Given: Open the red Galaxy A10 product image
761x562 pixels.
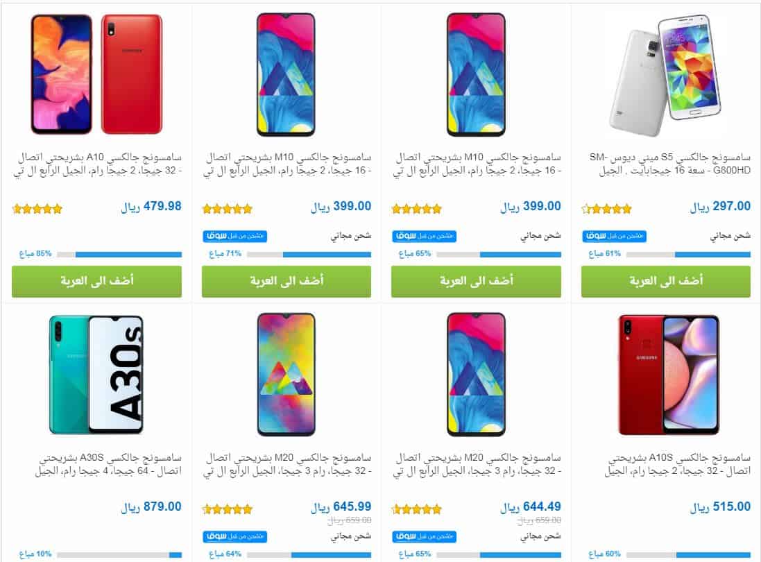Looking at the screenshot, I should pos(96,74).
